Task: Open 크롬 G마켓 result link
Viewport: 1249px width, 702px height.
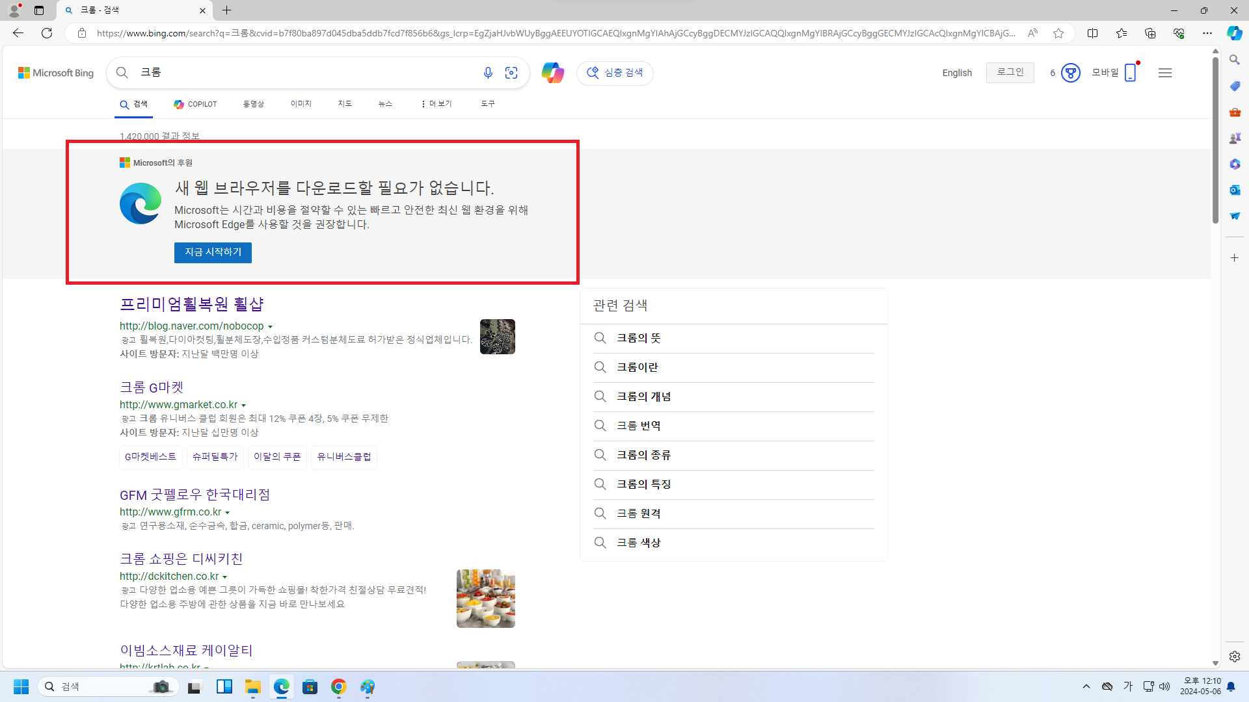Action: coord(152,387)
